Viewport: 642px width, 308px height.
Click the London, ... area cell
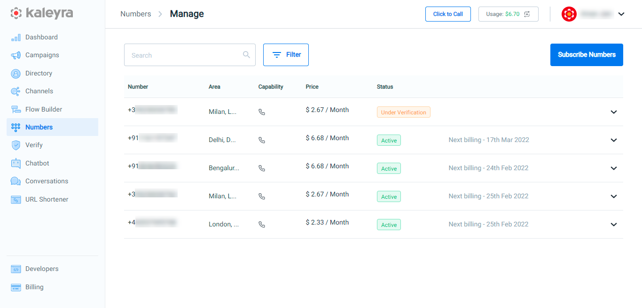point(224,225)
